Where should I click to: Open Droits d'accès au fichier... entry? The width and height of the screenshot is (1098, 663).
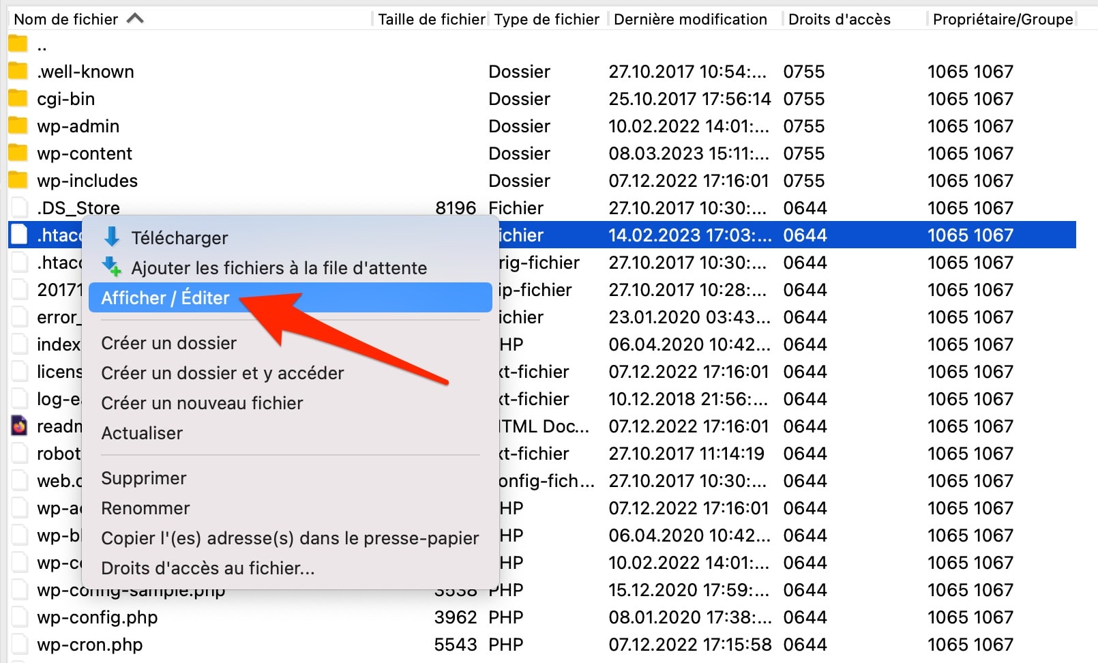coord(291,568)
